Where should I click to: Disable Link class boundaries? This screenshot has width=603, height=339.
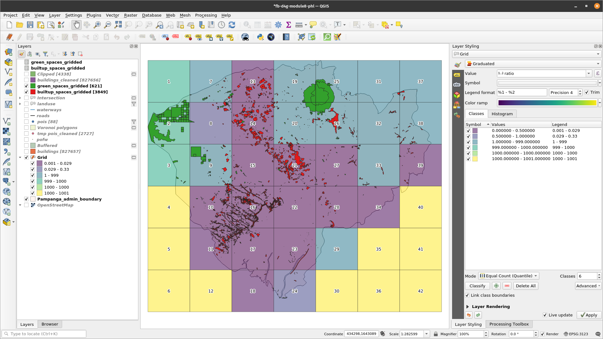click(x=467, y=295)
